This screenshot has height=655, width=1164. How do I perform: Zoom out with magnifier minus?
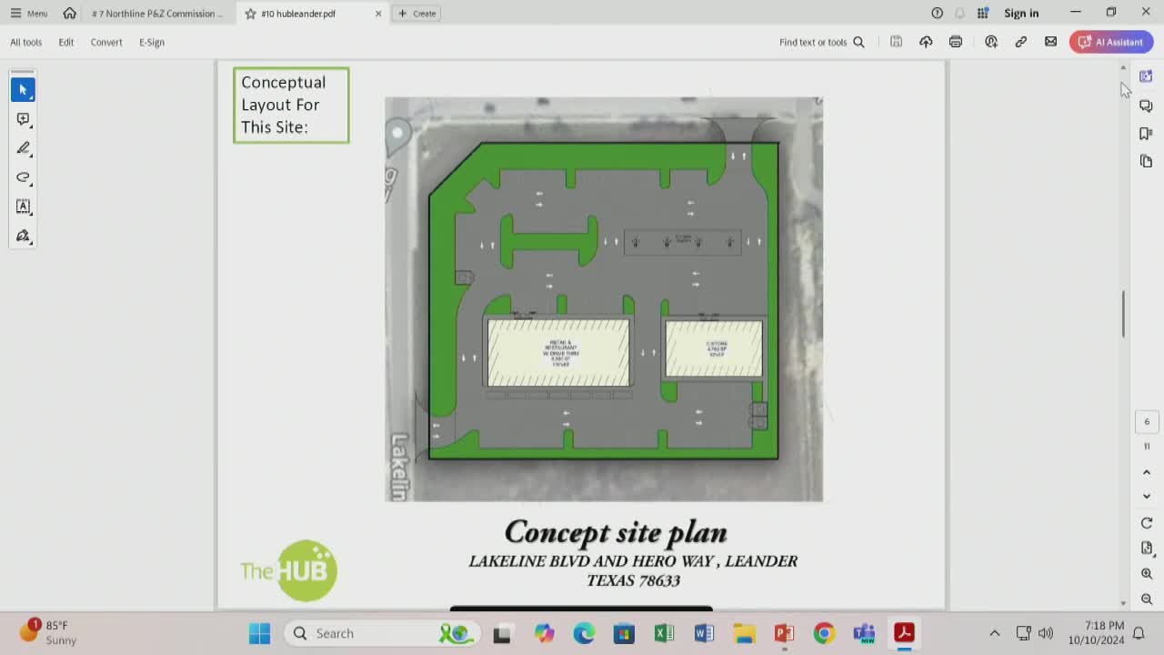[x=1147, y=600]
